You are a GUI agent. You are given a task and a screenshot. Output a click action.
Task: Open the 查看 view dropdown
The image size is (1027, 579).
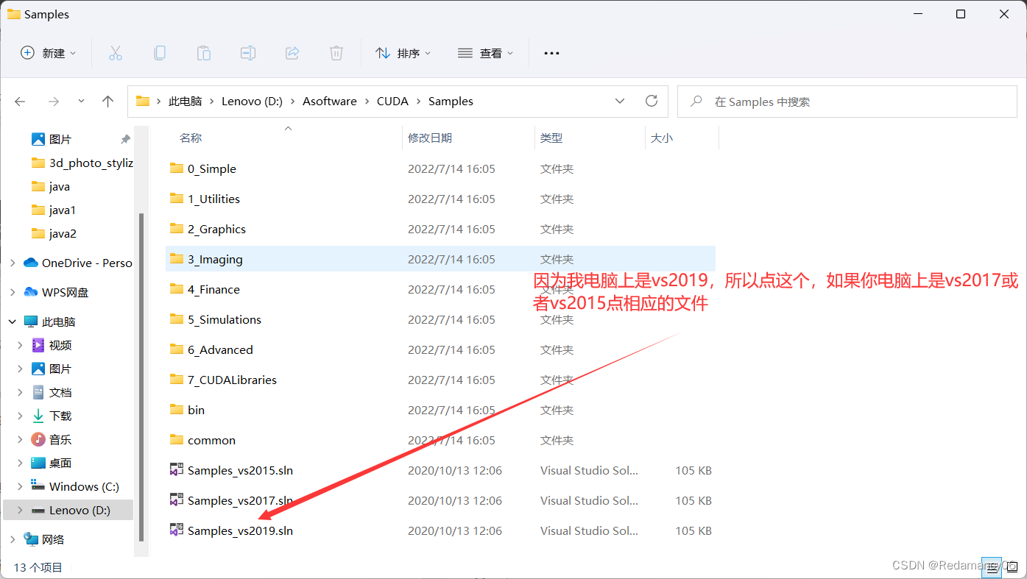[x=485, y=53]
